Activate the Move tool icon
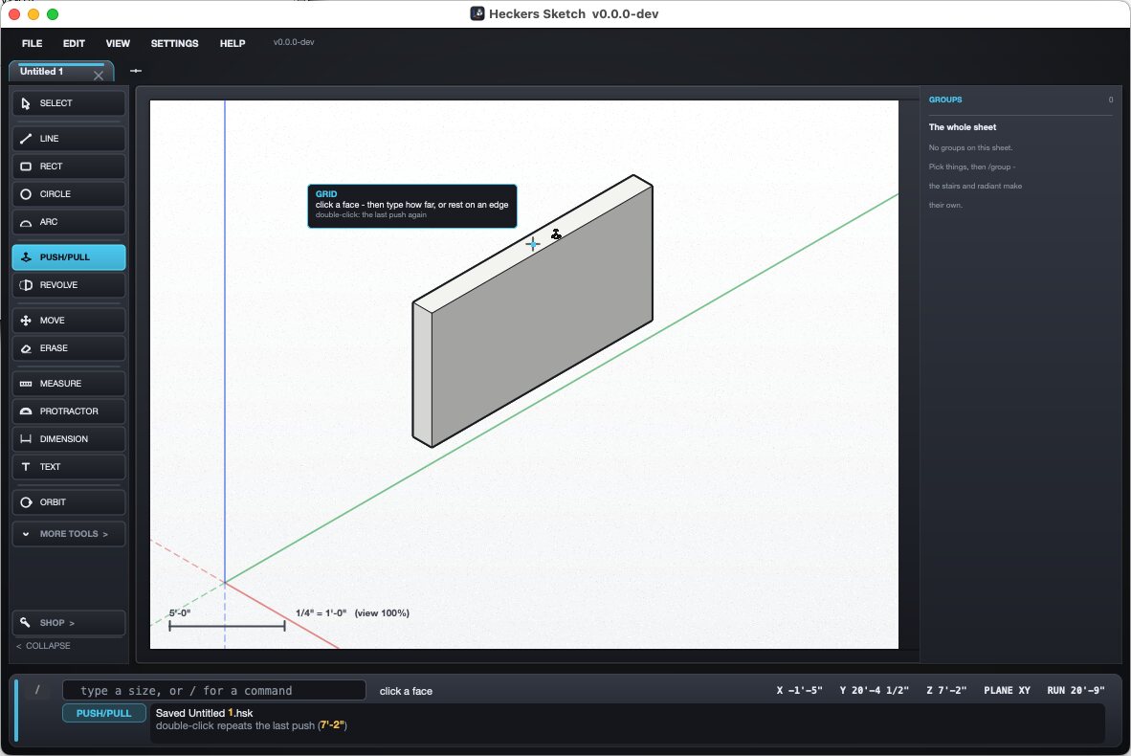The width and height of the screenshot is (1131, 756). tap(26, 321)
